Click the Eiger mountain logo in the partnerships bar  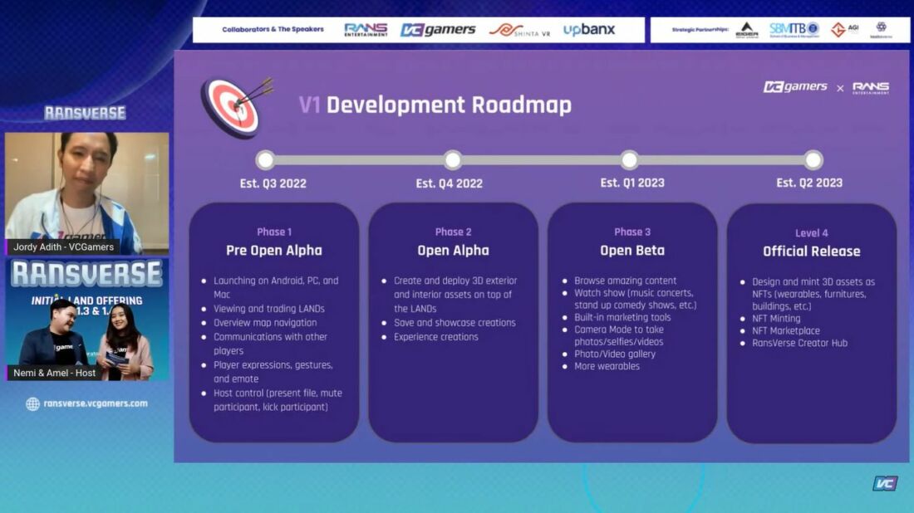(x=747, y=30)
